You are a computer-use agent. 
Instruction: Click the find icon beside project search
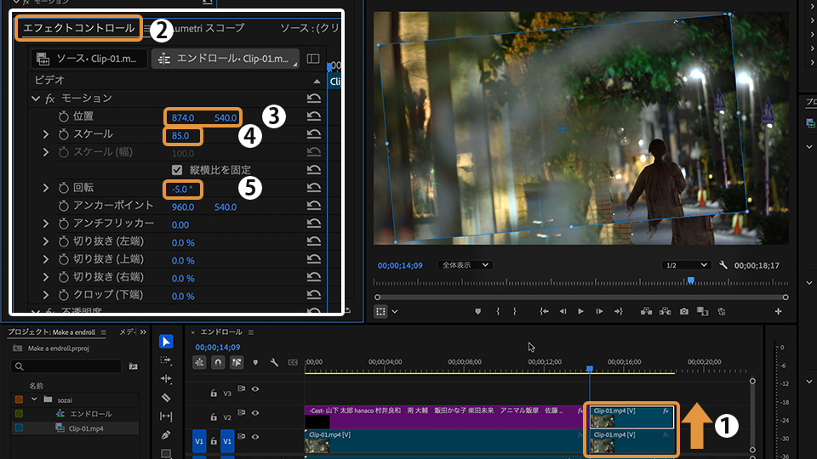pyautogui.click(x=134, y=366)
